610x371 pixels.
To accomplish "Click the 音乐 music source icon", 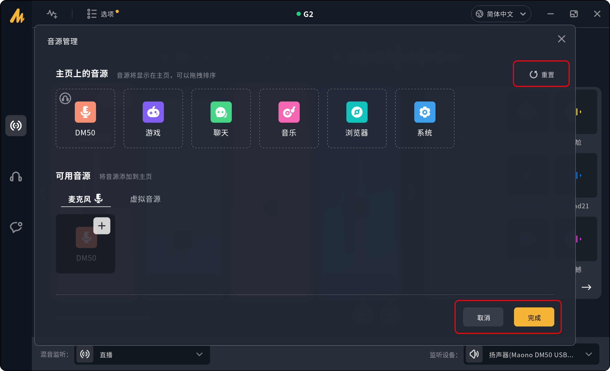I will coord(289,112).
